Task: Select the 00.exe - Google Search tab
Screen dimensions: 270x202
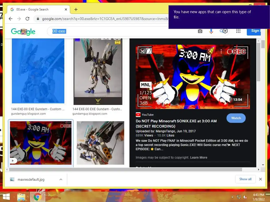Action: (x=38, y=9)
